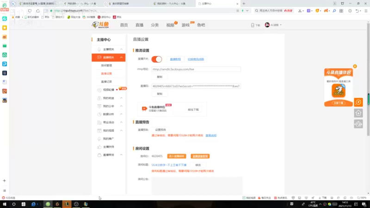Click the microphone icon beside 主播相关
370x208 pixels.
pyautogui.click(x=99, y=49)
